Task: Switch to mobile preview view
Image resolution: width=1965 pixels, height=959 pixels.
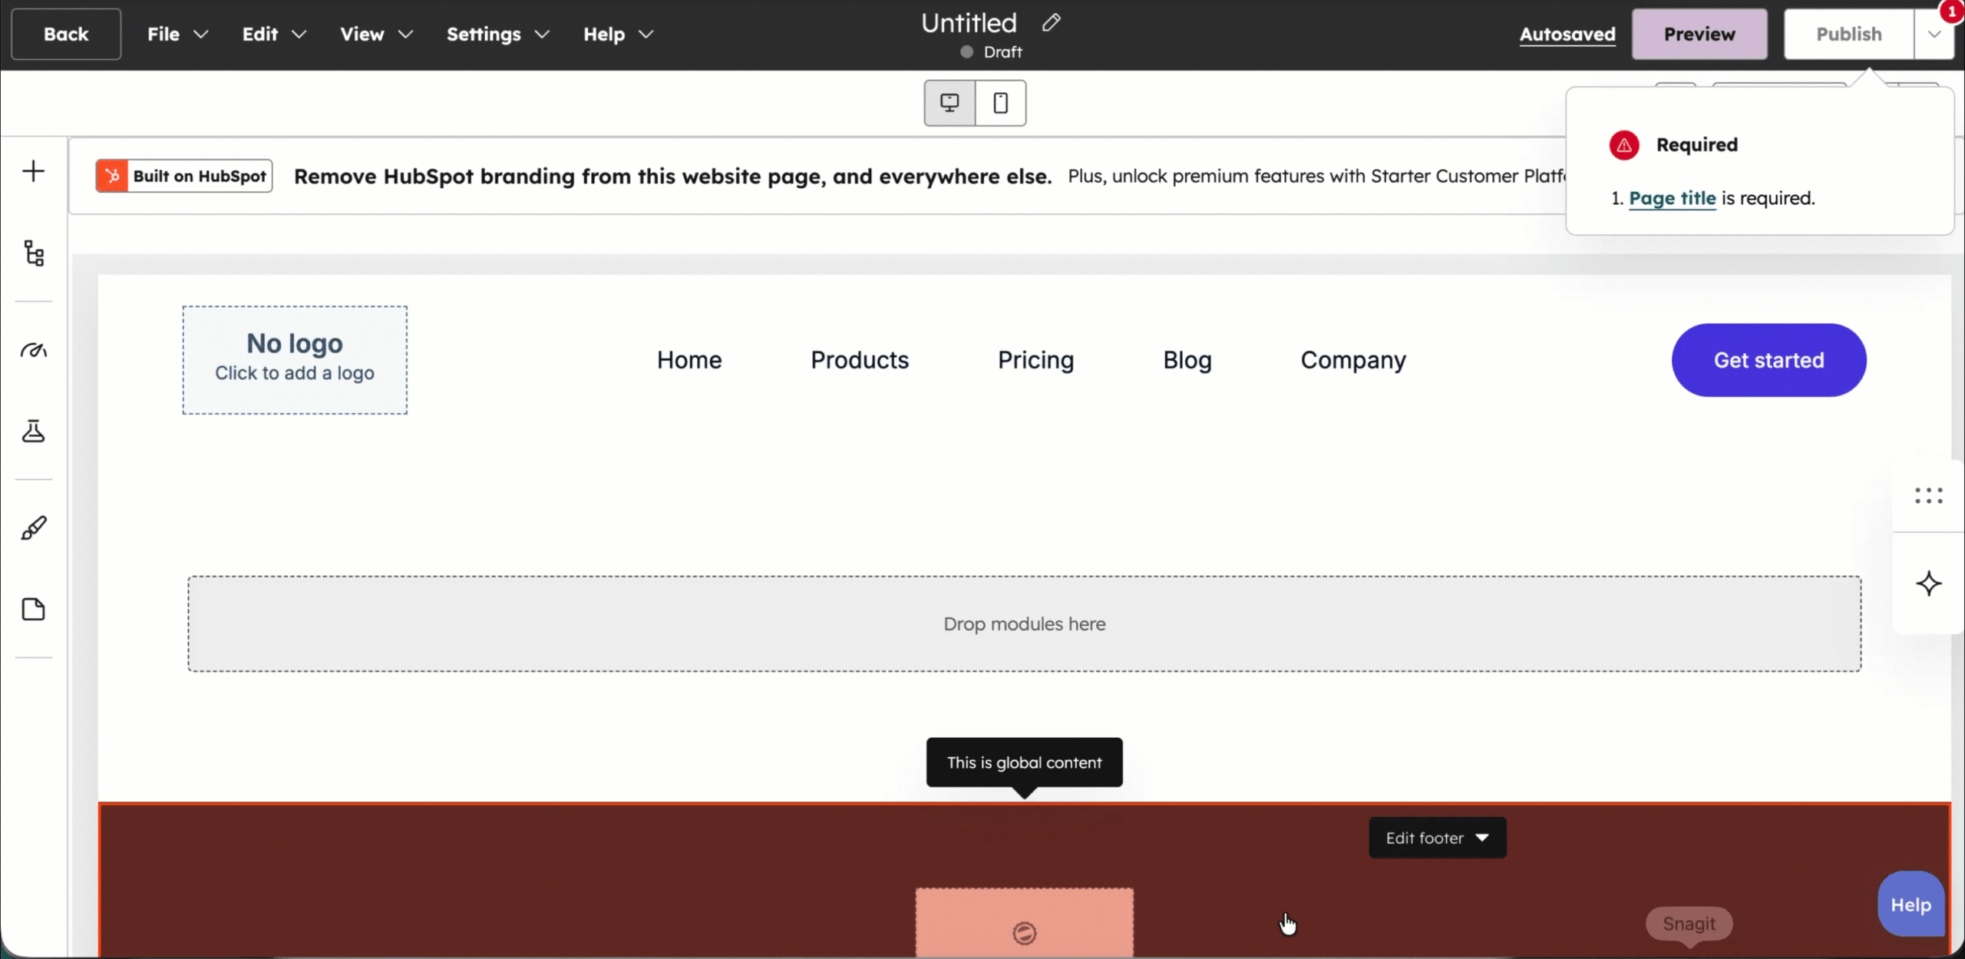Action: pos(1000,103)
